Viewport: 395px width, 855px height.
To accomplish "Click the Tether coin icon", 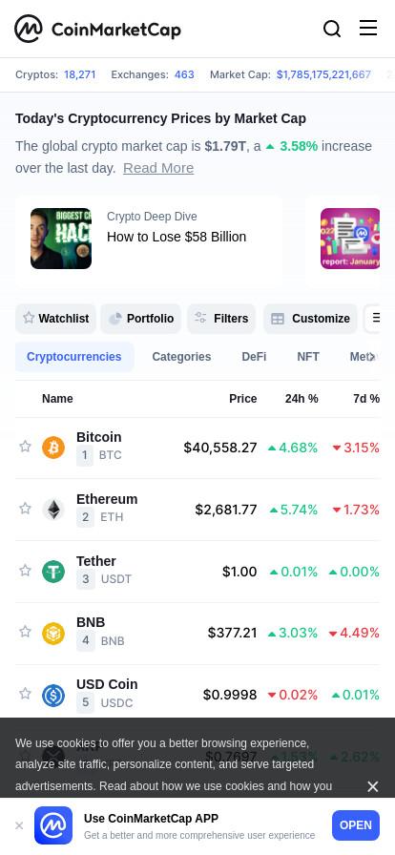I will coord(53,572).
